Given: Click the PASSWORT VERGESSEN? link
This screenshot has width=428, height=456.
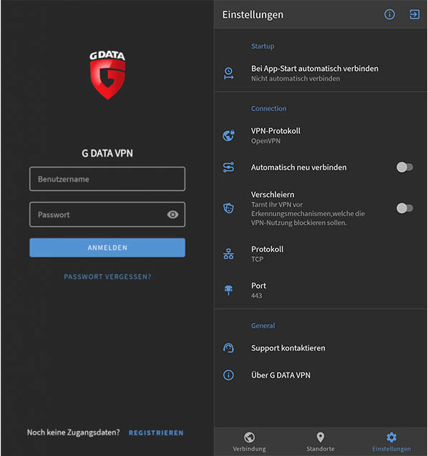Looking at the screenshot, I should 107,276.
